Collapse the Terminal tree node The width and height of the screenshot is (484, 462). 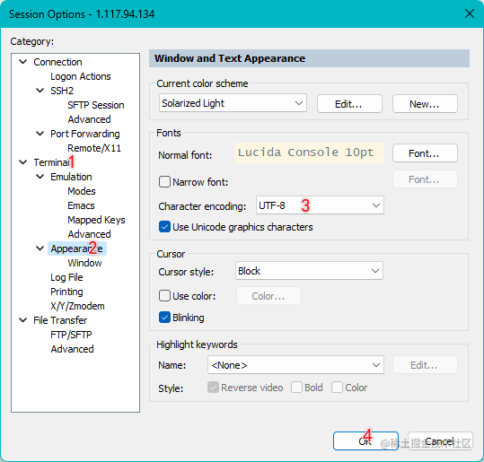[23, 162]
